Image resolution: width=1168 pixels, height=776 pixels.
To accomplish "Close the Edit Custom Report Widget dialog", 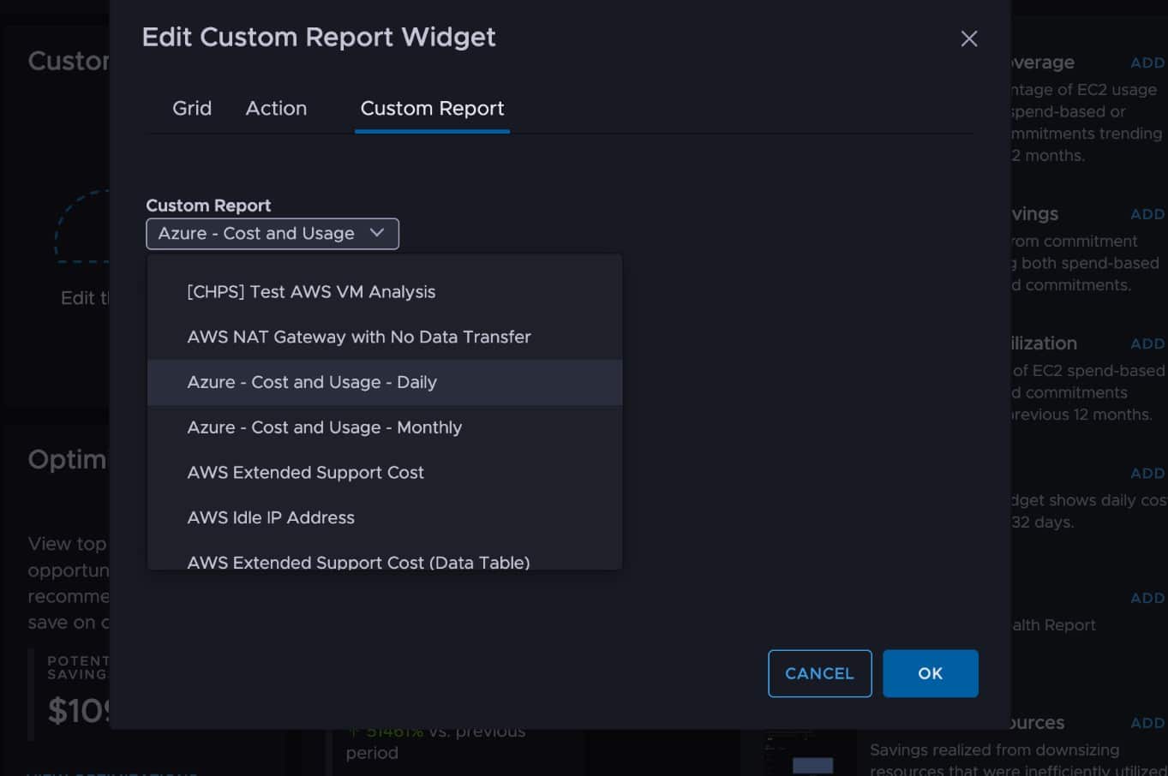I will point(969,39).
